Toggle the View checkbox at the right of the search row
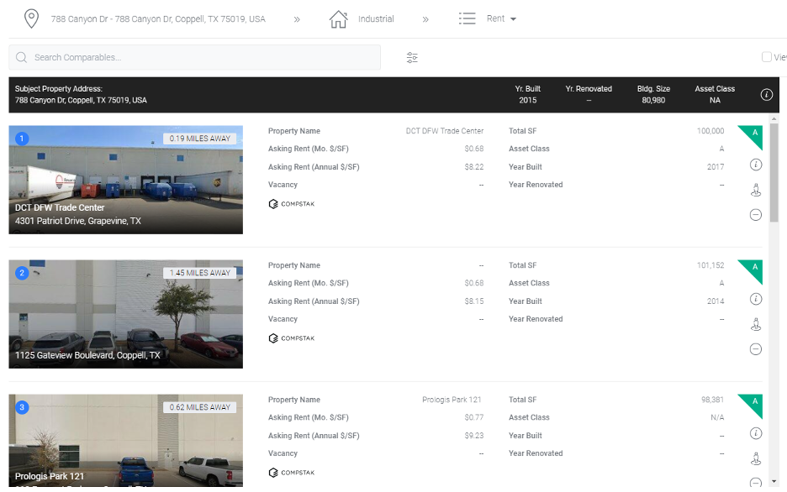Image resolution: width=787 pixels, height=492 pixels. (x=767, y=57)
